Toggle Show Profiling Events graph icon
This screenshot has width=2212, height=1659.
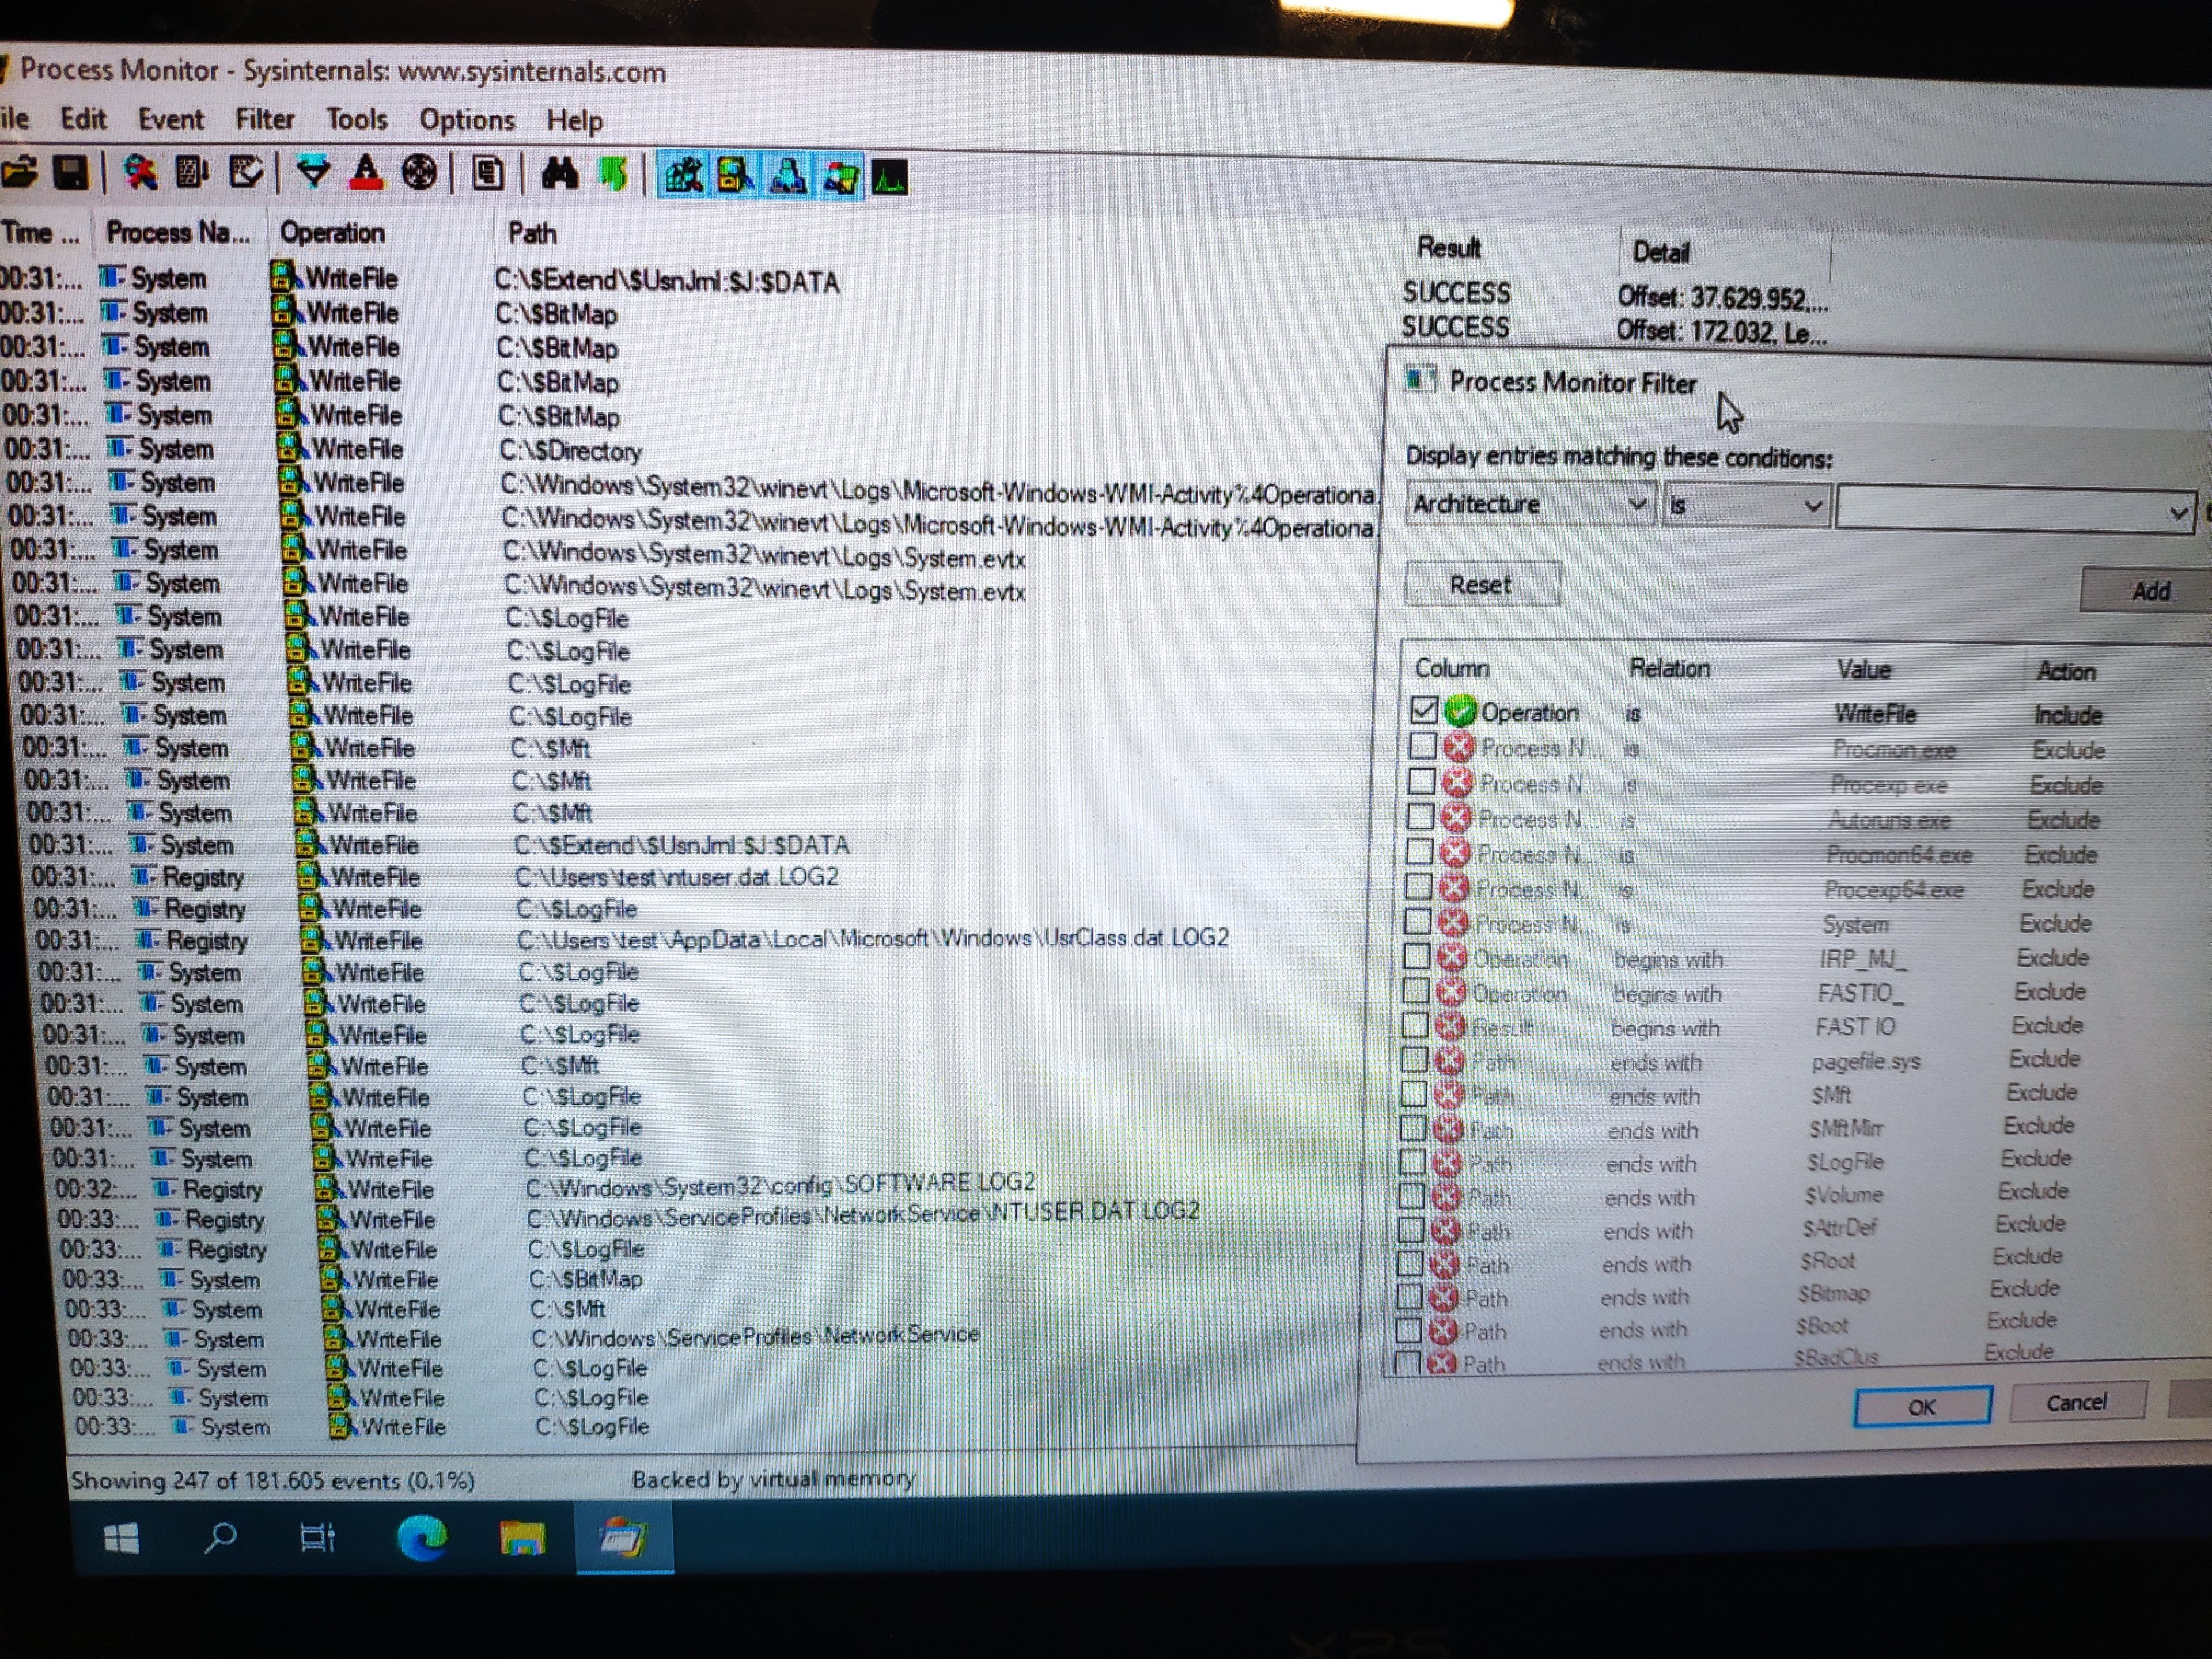tap(889, 178)
